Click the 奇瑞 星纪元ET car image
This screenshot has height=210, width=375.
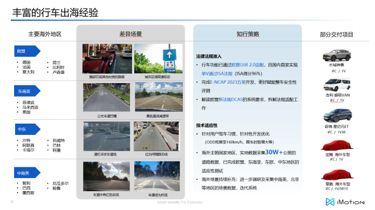coord(338,116)
